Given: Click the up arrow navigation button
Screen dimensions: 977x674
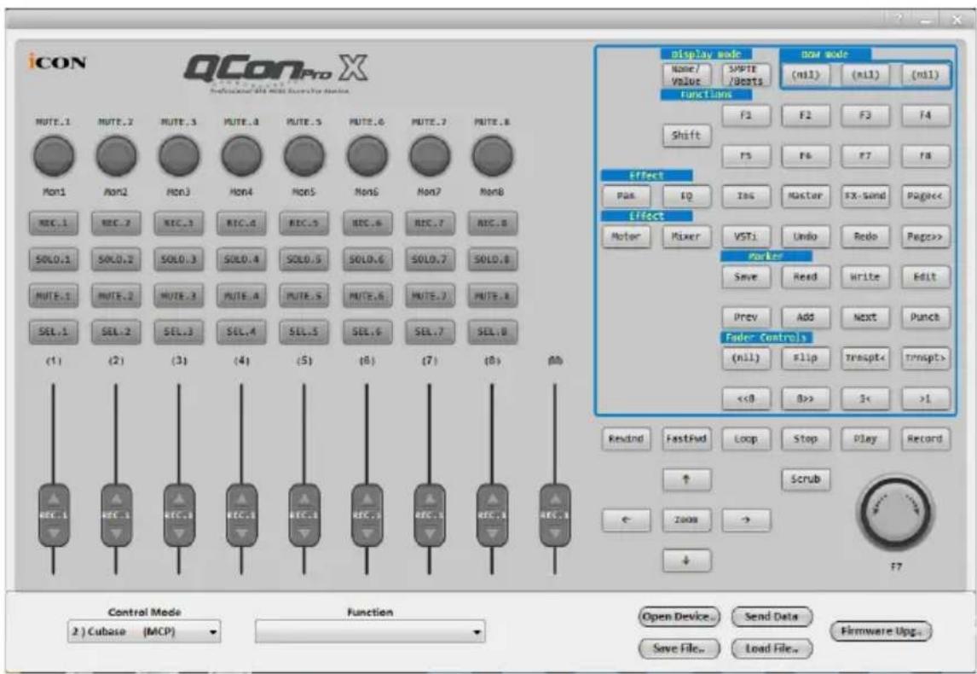Looking at the screenshot, I should click(x=686, y=479).
